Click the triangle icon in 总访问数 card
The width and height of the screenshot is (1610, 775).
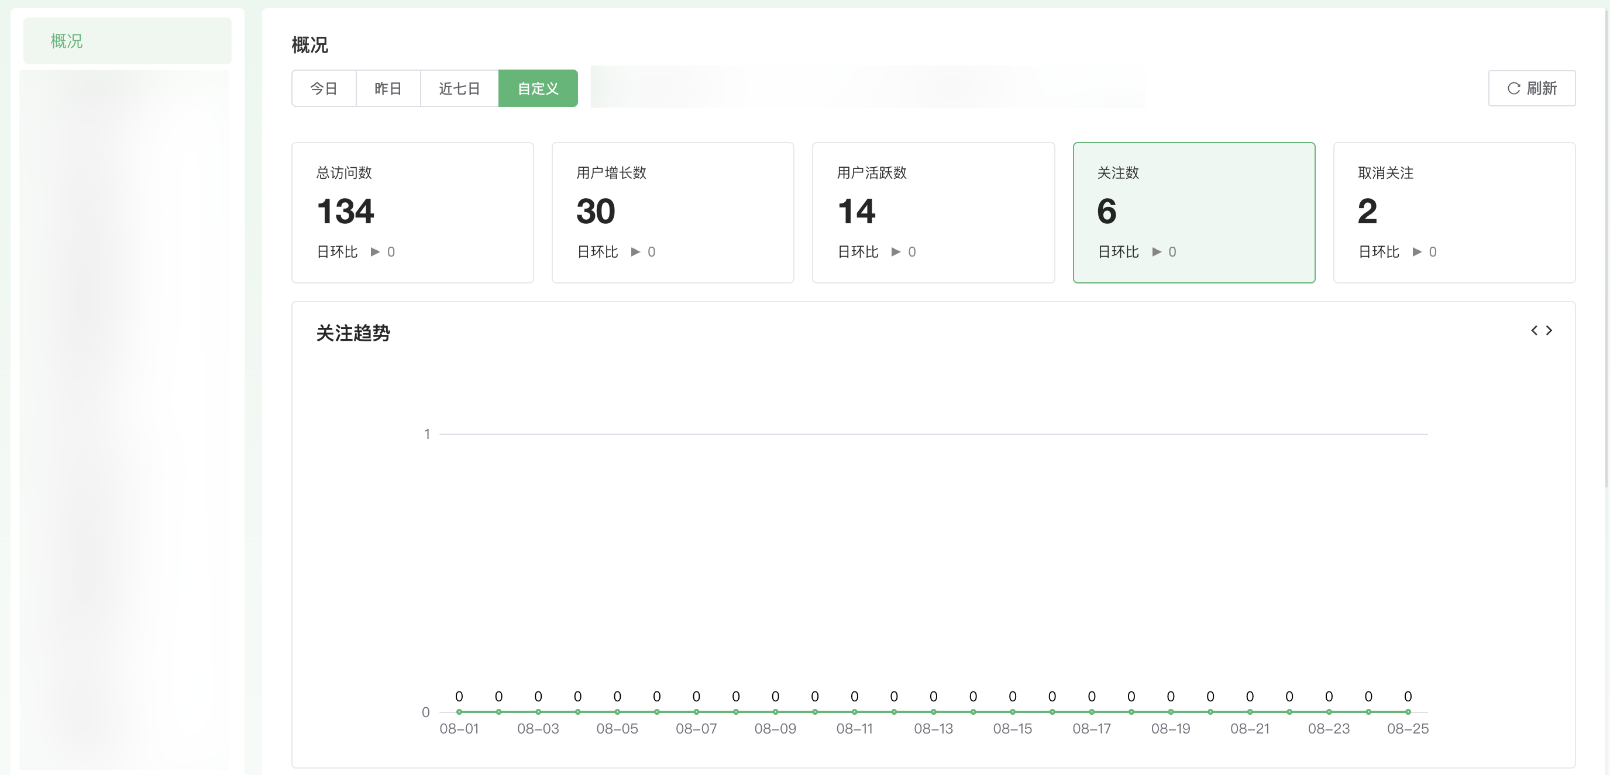(x=375, y=252)
